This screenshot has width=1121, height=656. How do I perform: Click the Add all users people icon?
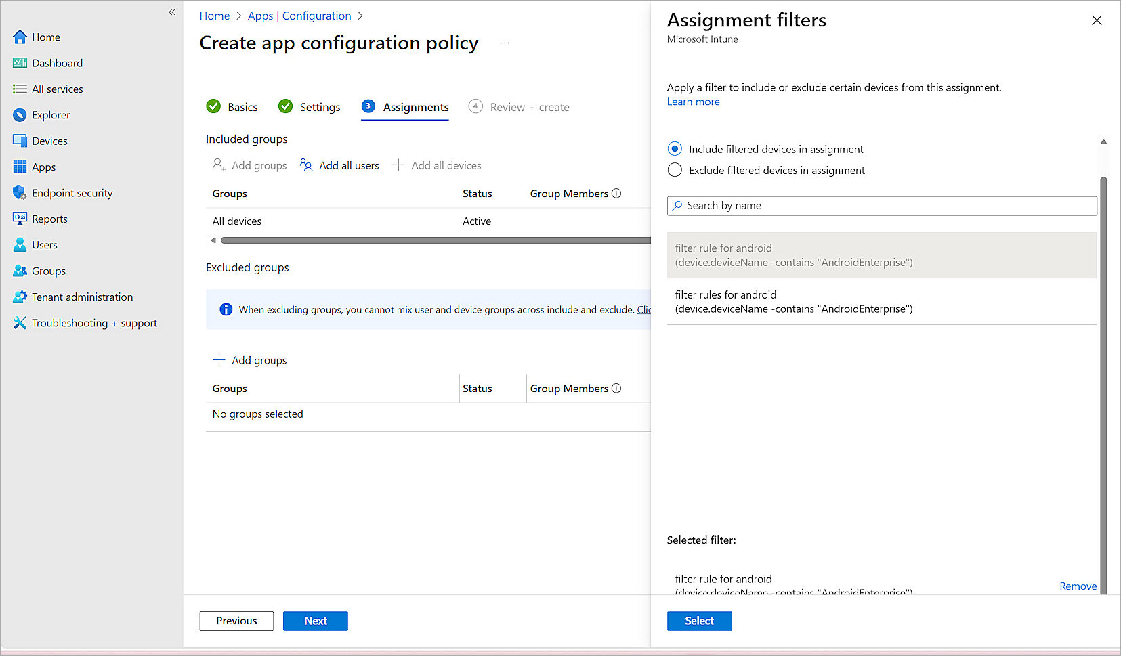(x=306, y=165)
